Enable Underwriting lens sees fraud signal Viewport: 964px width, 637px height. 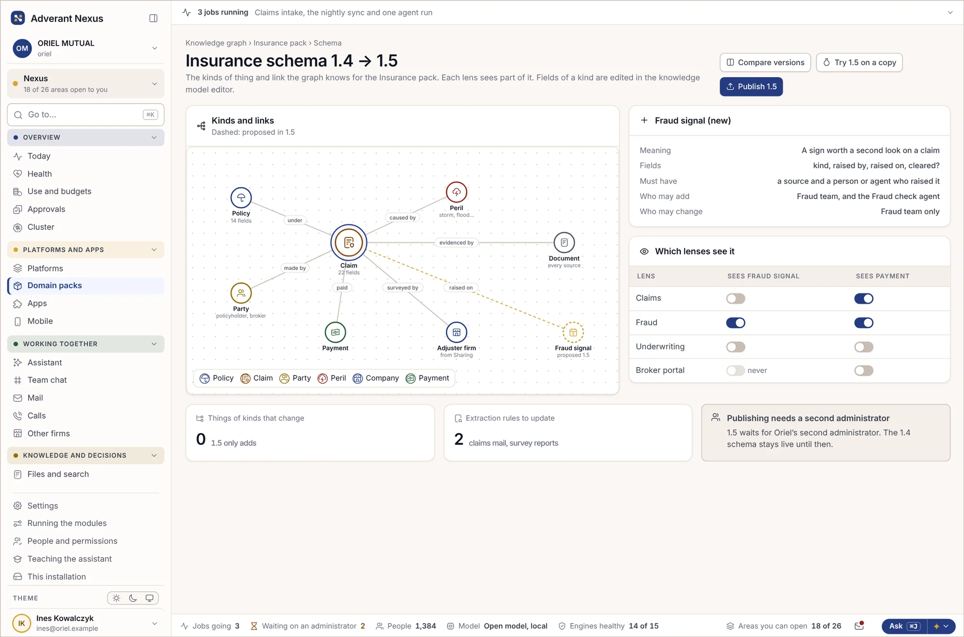pyautogui.click(x=736, y=346)
